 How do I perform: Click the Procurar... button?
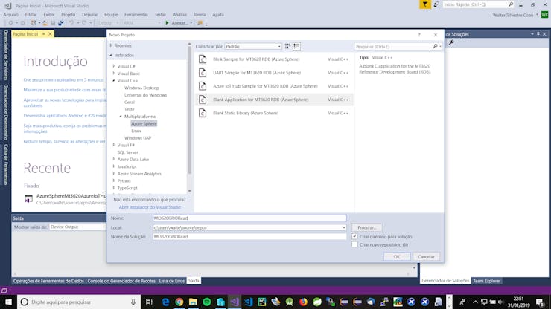click(x=367, y=227)
